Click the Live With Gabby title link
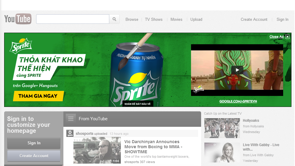Viewport: 295px width, 166px height. 261,147
